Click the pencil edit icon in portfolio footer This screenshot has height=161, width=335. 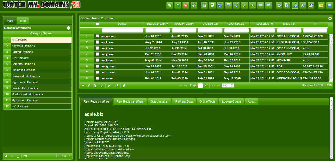point(89,85)
